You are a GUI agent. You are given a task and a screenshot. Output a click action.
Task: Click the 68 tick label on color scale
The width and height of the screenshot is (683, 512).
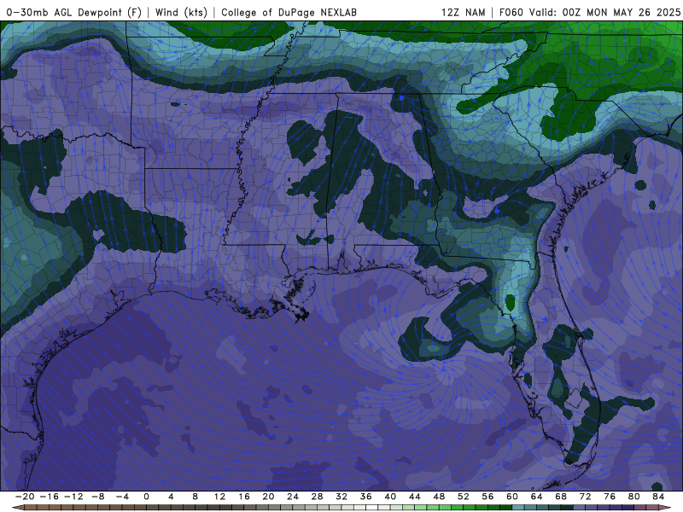[561, 497]
